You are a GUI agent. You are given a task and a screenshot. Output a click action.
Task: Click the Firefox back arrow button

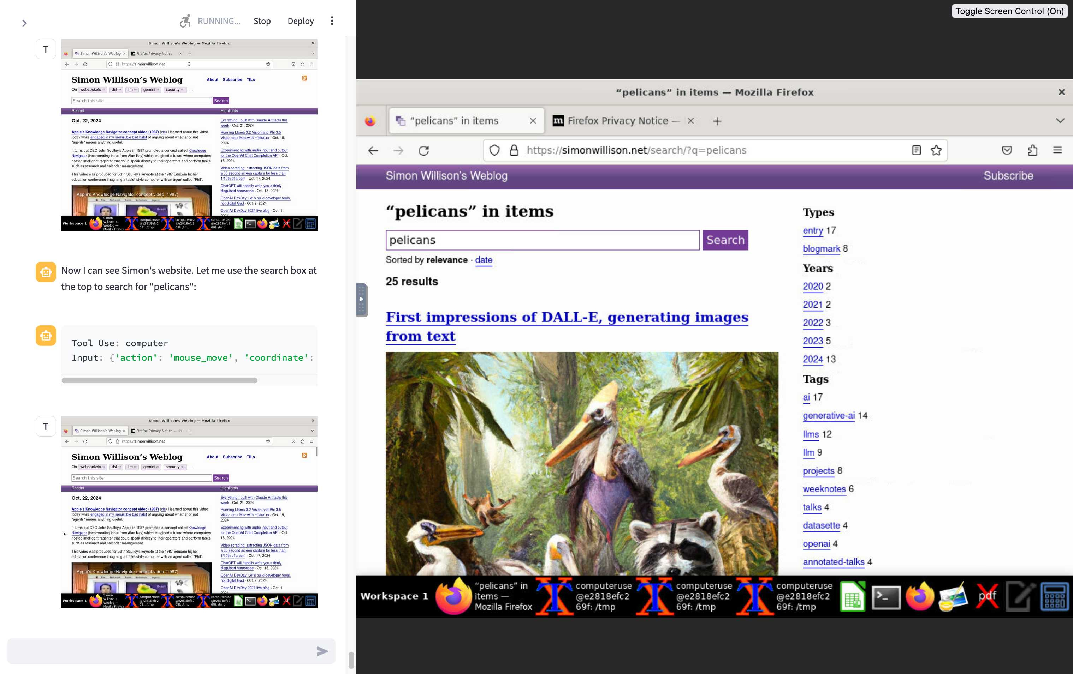point(373,150)
